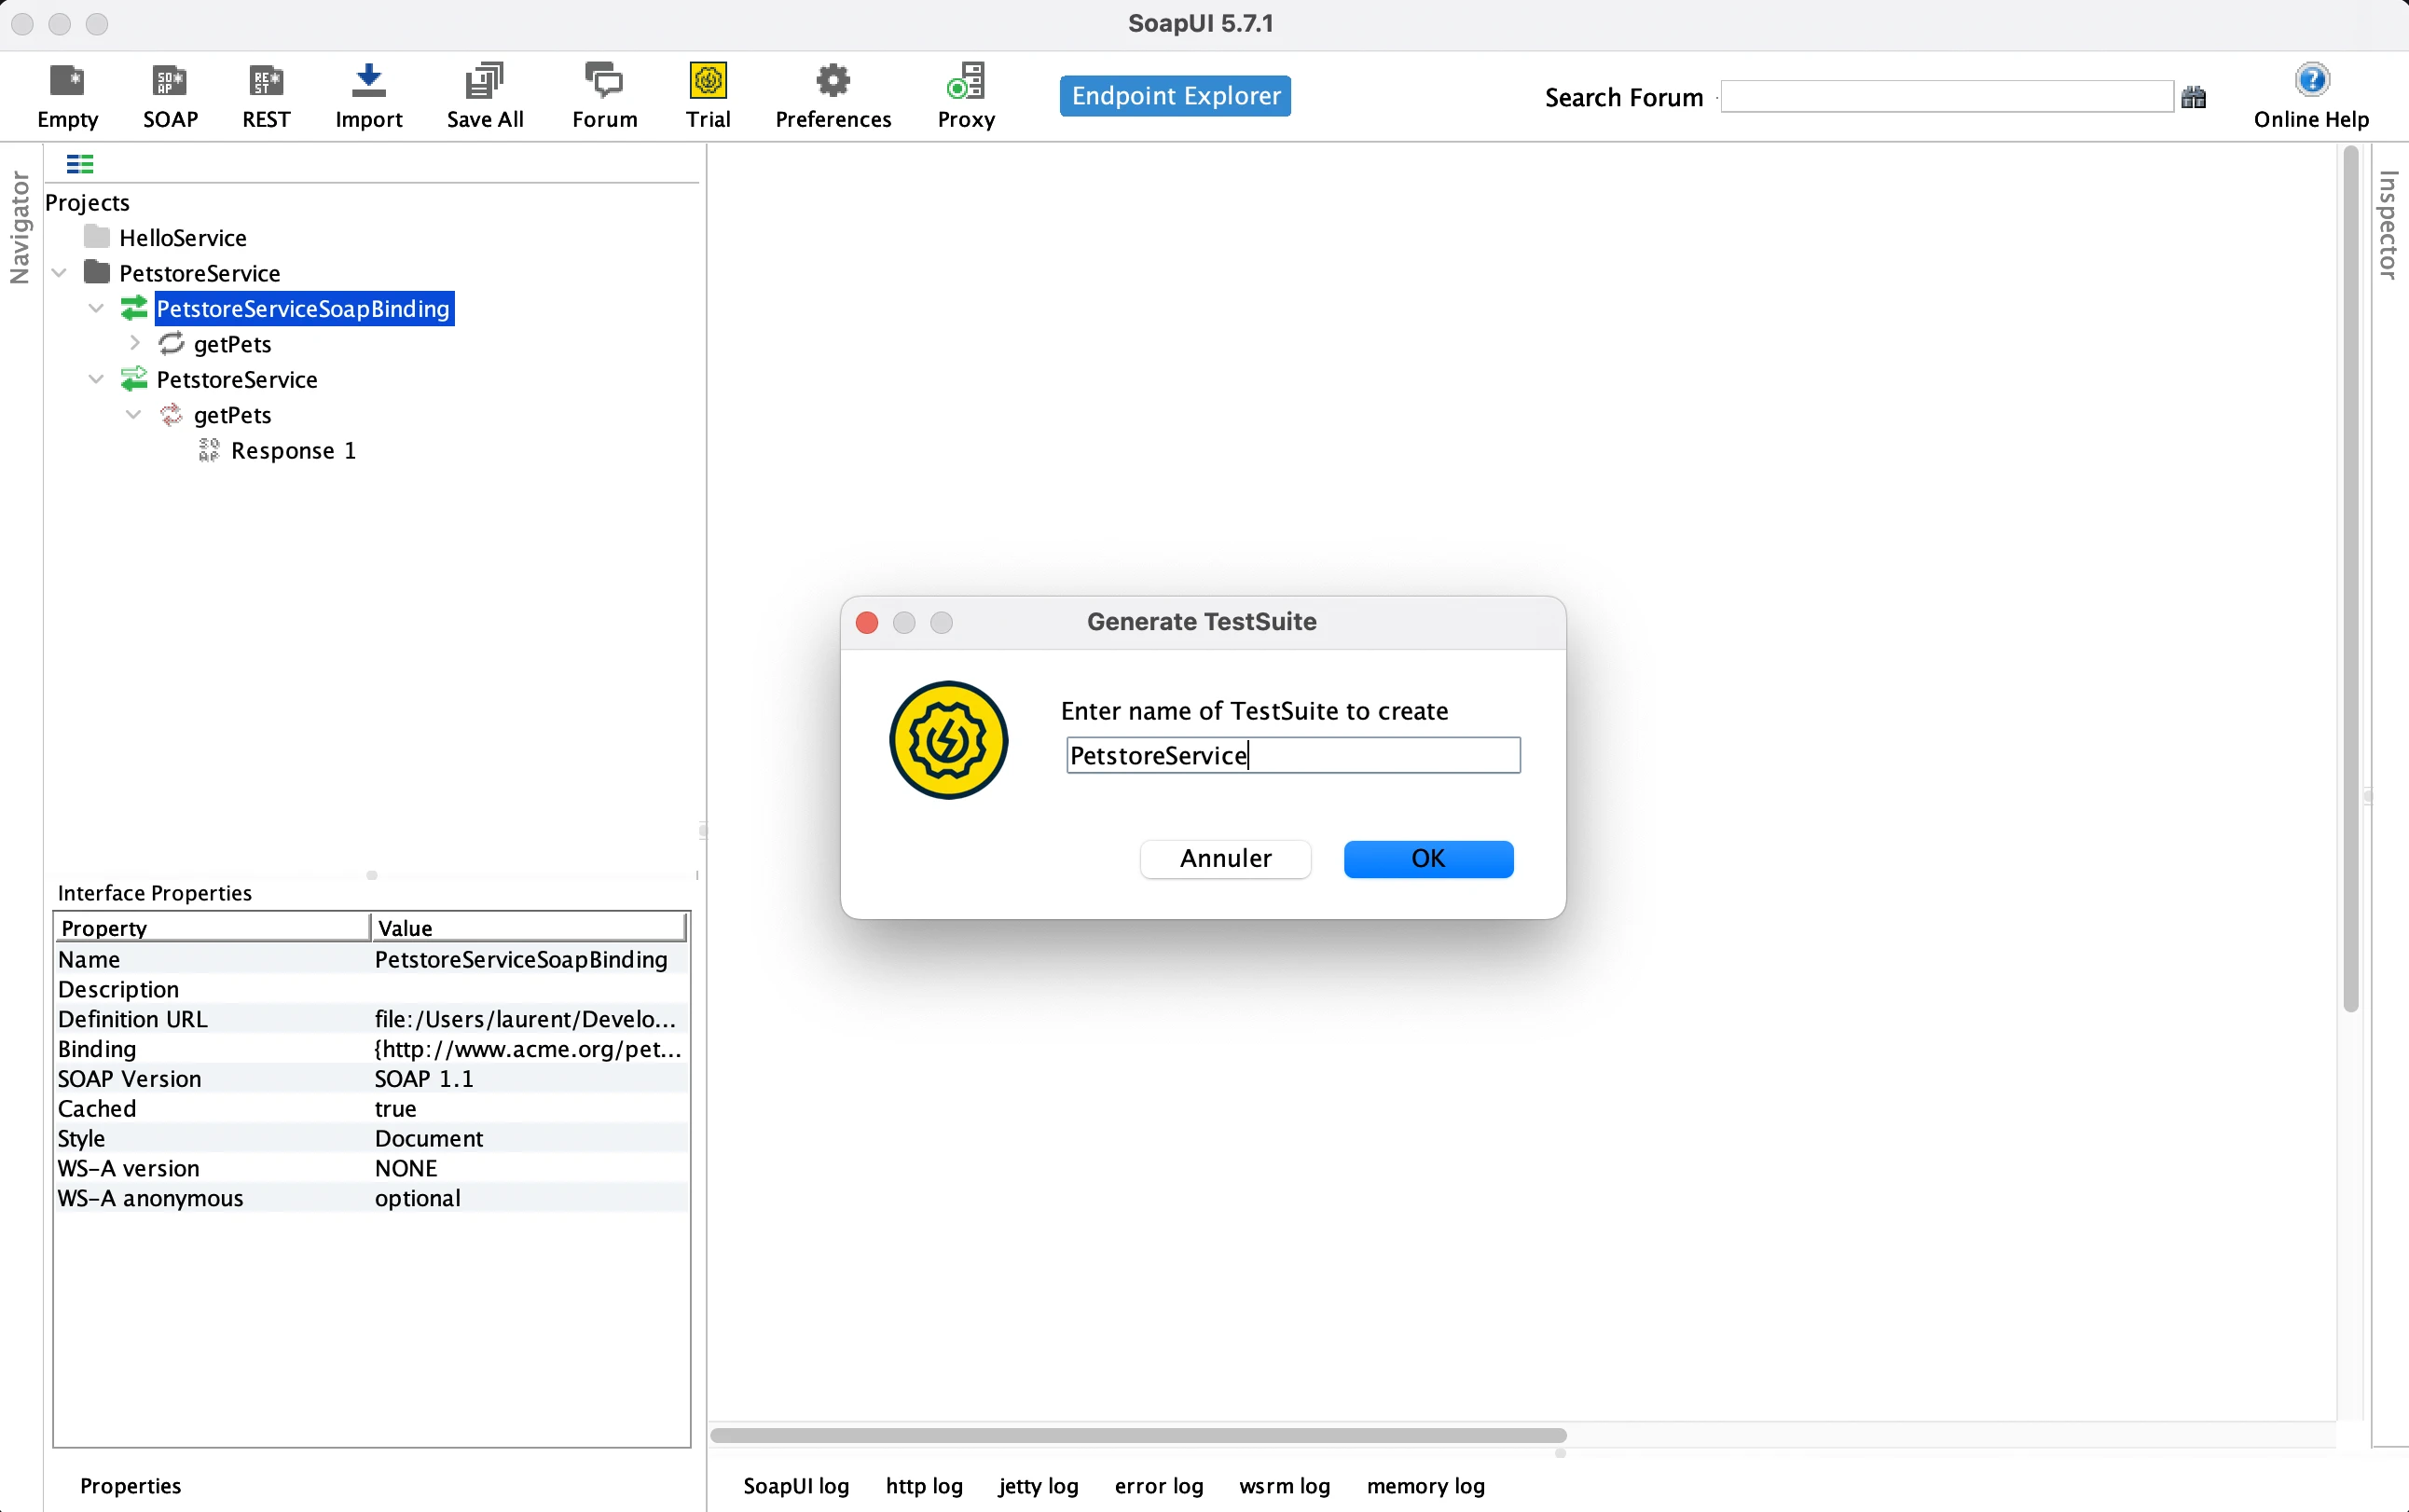This screenshot has height=1512, width=2409.
Task: Open Preferences gear icon
Action: [832, 82]
